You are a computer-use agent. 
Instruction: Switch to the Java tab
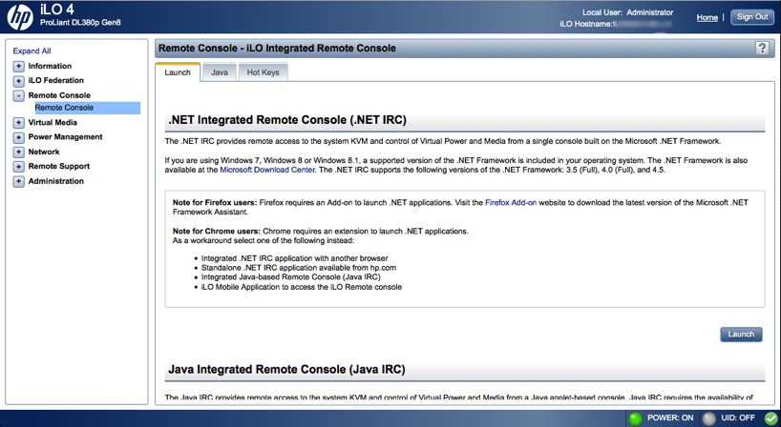coord(220,72)
